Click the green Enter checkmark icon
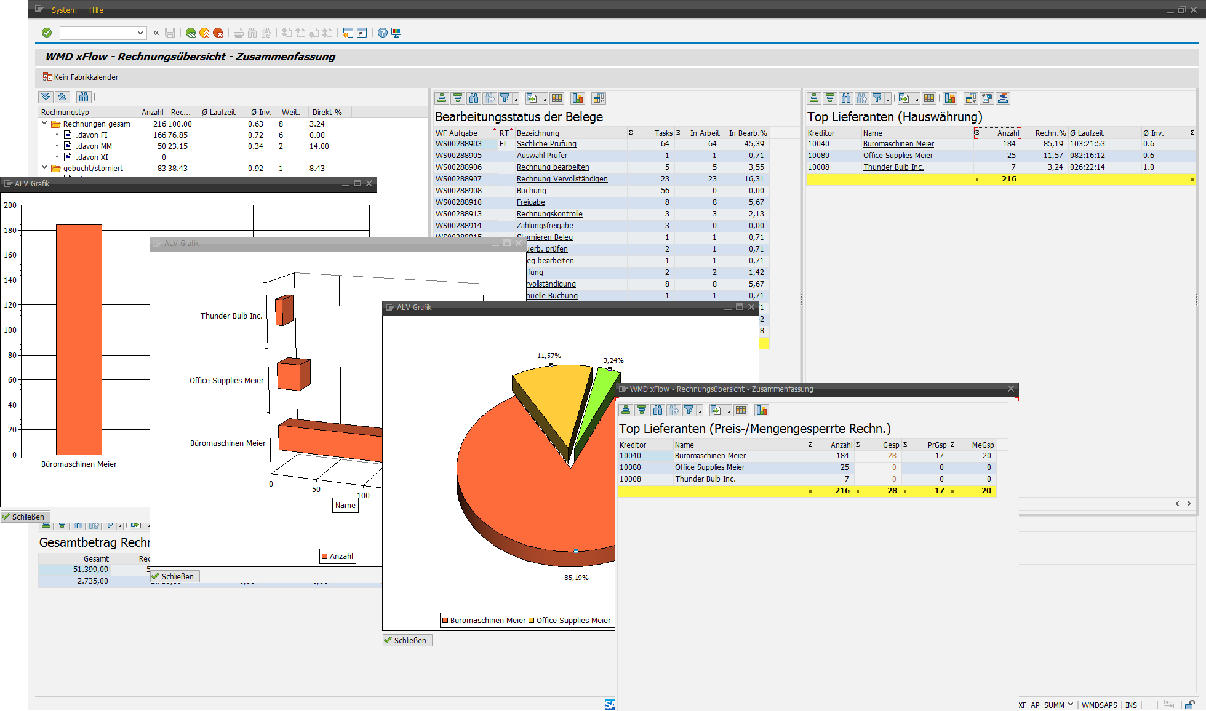 pyautogui.click(x=47, y=33)
